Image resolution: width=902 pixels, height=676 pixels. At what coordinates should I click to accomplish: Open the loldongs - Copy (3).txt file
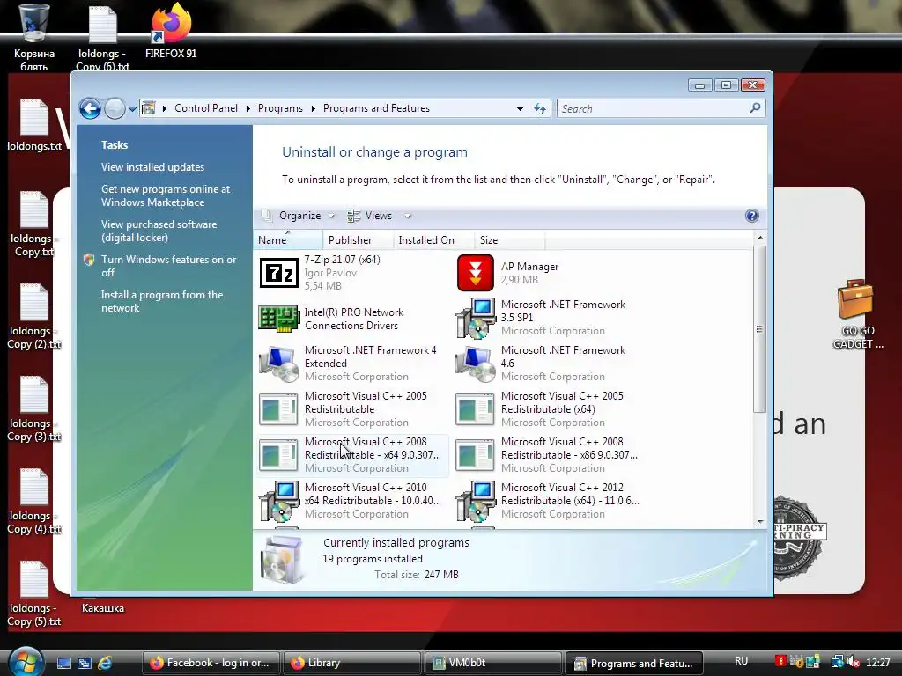pyautogui.click(x=34, y=408)
